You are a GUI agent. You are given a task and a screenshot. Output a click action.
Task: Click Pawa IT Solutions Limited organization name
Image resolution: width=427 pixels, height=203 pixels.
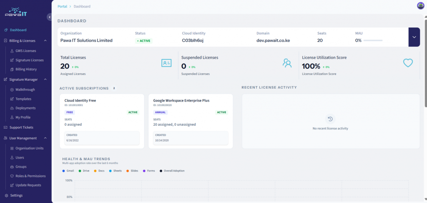tap(86, 40)
